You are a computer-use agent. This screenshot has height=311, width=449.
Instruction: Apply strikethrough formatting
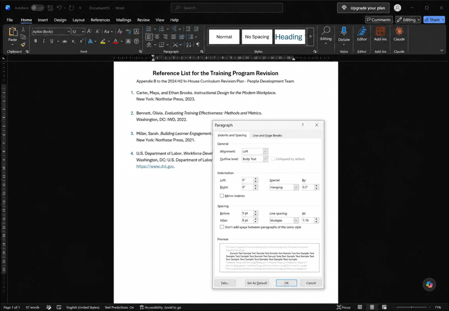(65, 41)
